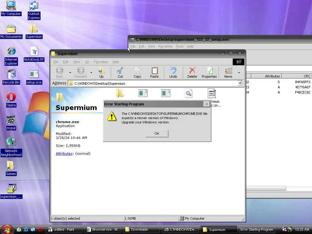Open the Tools menu in 7-Zip window
This screenshot has height=234, width=312.
coord(179,46)
